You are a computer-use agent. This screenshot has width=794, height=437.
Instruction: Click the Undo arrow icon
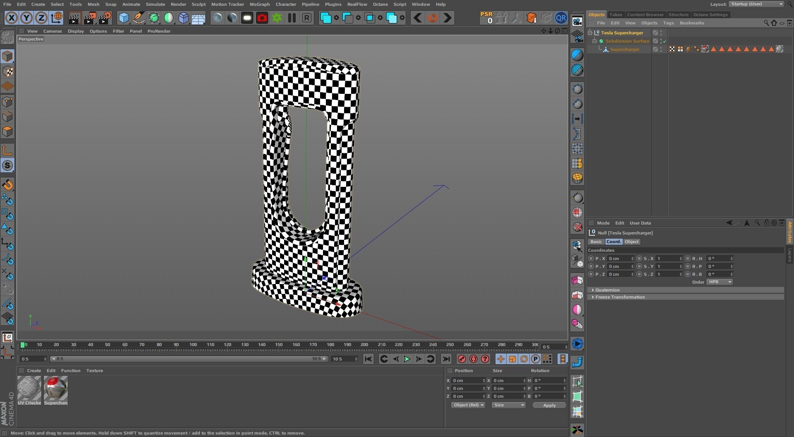coord(418,18)
